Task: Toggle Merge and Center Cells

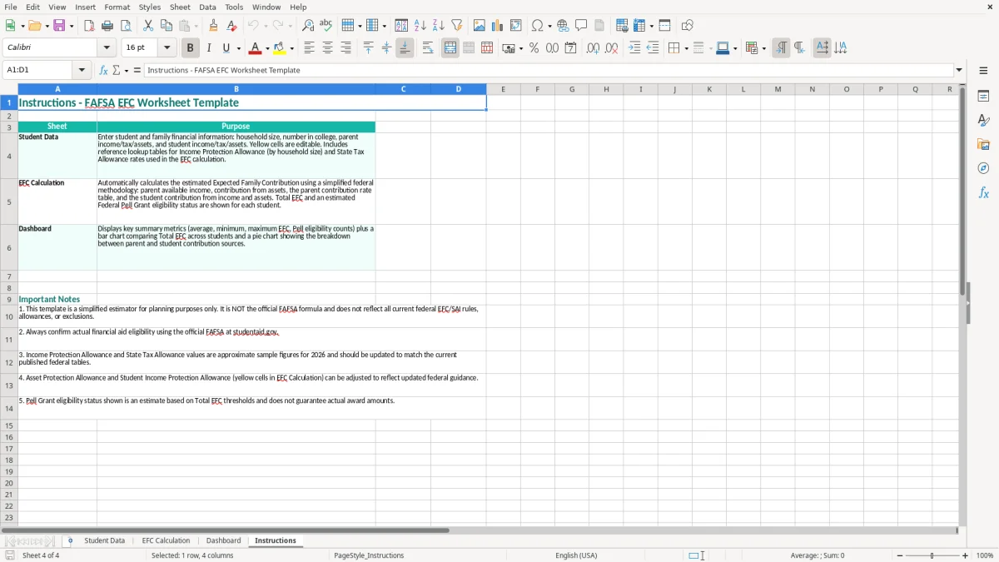Action: pos(450,48)
